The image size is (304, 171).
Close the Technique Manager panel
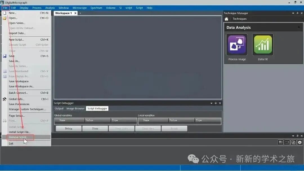click(302, 13)
